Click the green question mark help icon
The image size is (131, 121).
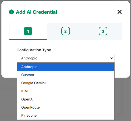(11, 12)
